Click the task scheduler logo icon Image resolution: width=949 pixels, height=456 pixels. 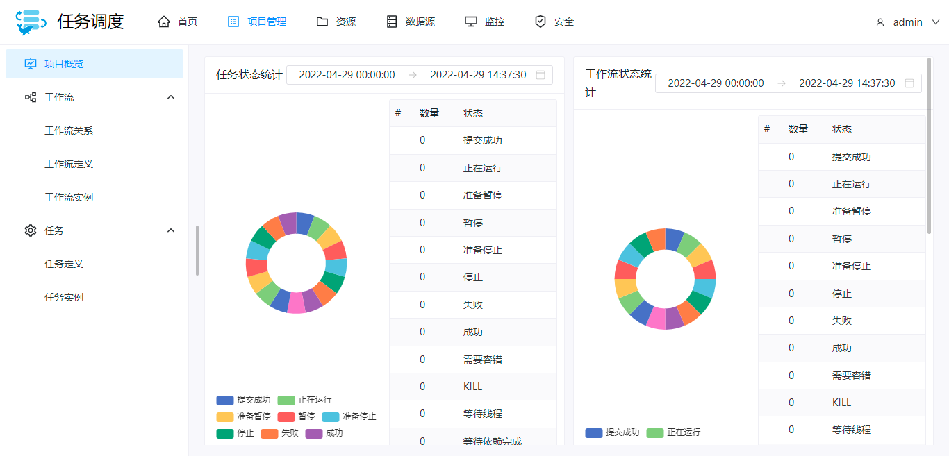(31, 22)
